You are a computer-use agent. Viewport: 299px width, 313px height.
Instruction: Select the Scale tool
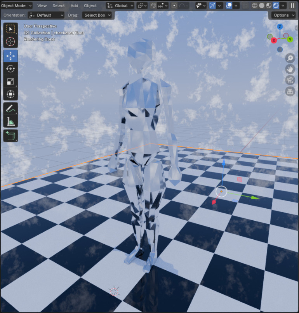tap(10, 81)
